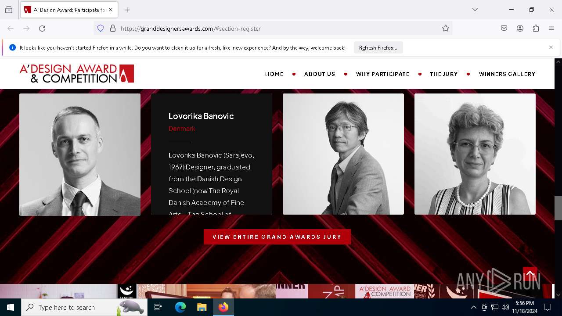Viewport: 562px width, 316px height.
Task: Open the volume speaker tray icon
Action: click(505, 307)
